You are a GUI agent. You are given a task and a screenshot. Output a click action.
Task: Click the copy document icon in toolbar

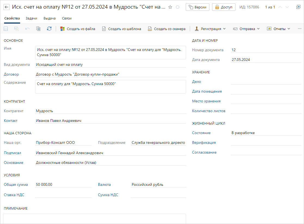(38, 29)
